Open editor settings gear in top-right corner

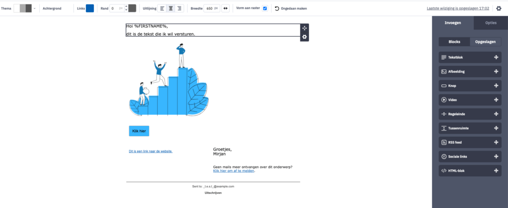[499, 8]
